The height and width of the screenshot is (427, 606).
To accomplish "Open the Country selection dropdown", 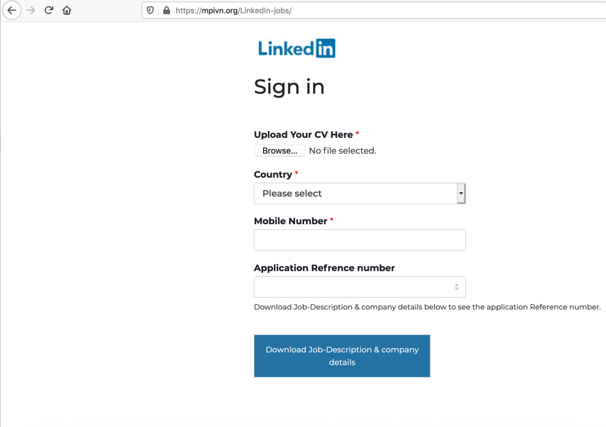I will coord(359,193).
